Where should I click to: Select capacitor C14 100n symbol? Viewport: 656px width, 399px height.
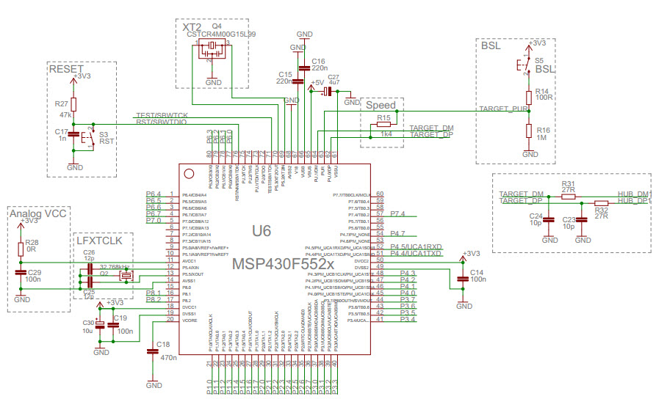463,279
